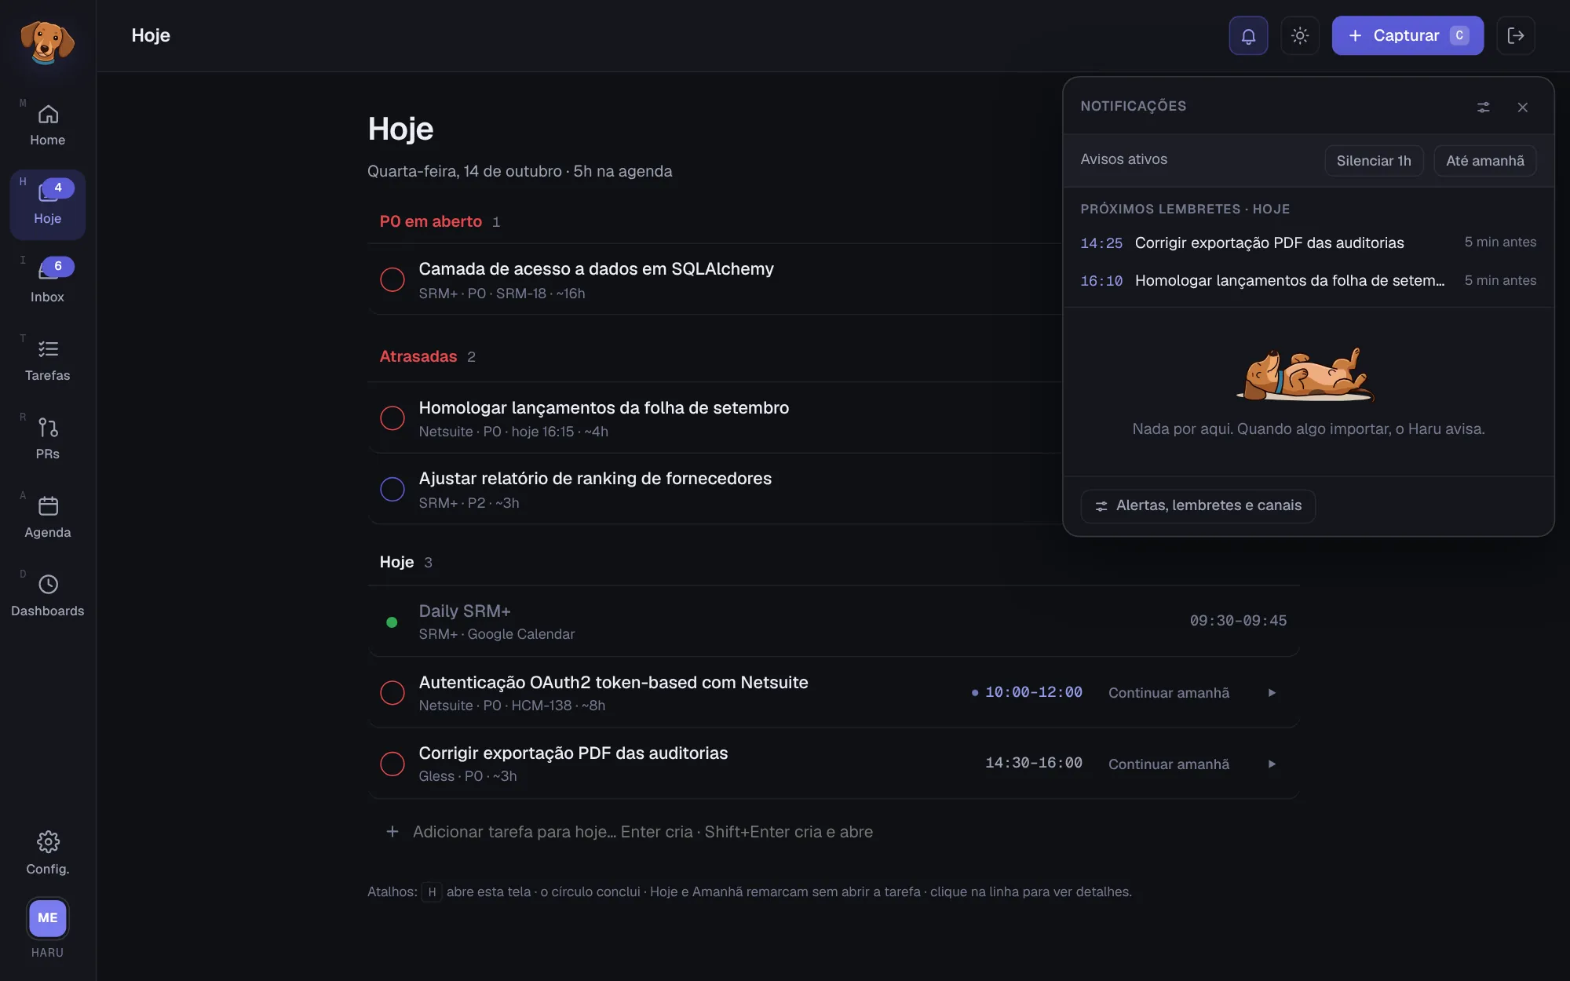Complete the Camada de acesso SQLAlchemy task circle

[392, 279]
